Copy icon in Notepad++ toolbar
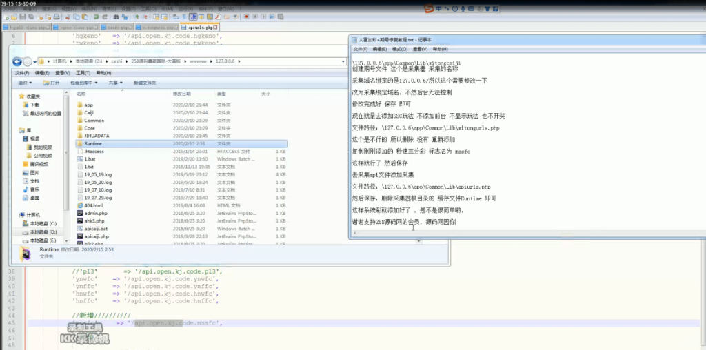 pos(76,17)
